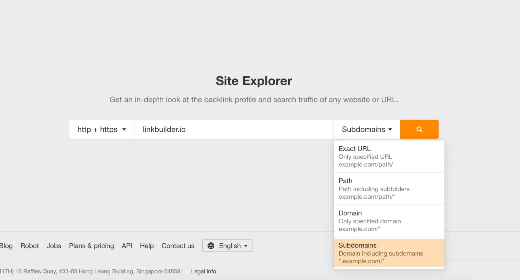The width and height of the screenshot is (520, 280).
Task: Pick the highlighted Subdomains option
Action: click(x=389, y=253)
